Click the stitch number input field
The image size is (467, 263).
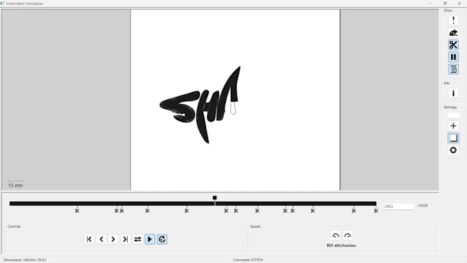click(x=399, y=206)
